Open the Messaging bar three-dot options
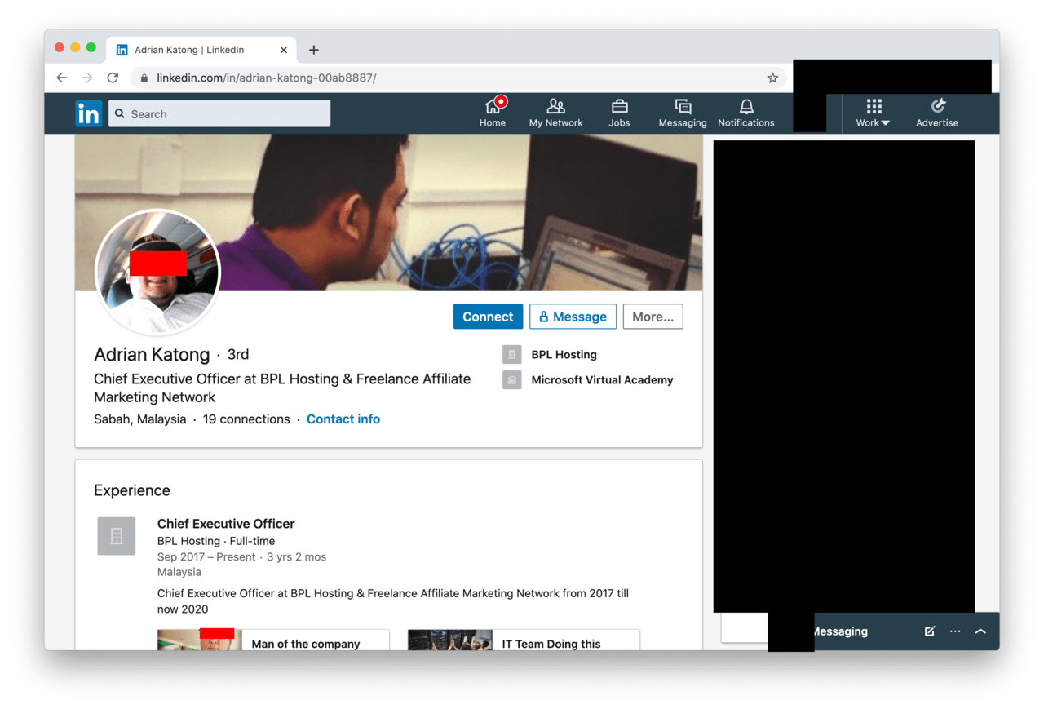1044x709 pixels. coord(955,631)
